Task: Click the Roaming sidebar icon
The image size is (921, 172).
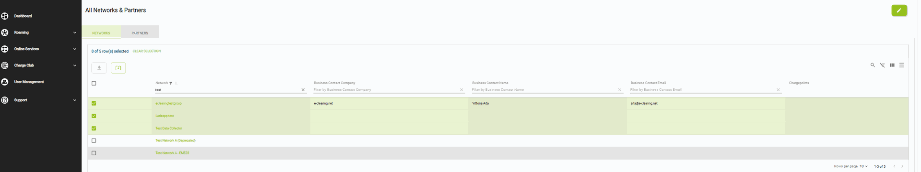Action: [5, 32]
